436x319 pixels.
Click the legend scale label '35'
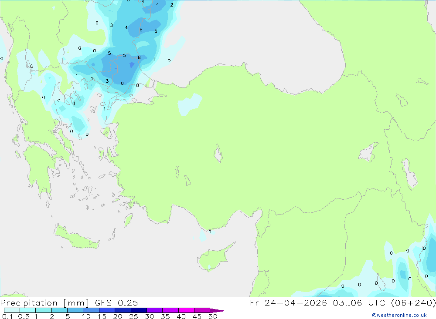[x=165, y=316]
